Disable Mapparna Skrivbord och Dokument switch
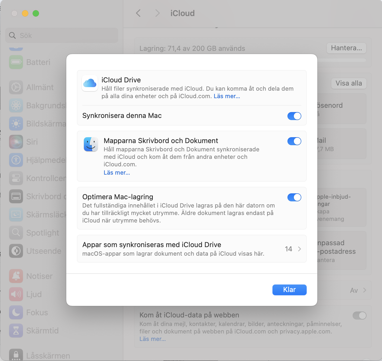Viewport: 382px width, 361px height. pyautogui.click(x=294, y=141)
